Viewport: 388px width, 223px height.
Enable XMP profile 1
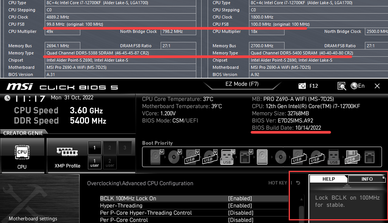tap(94, 148)
